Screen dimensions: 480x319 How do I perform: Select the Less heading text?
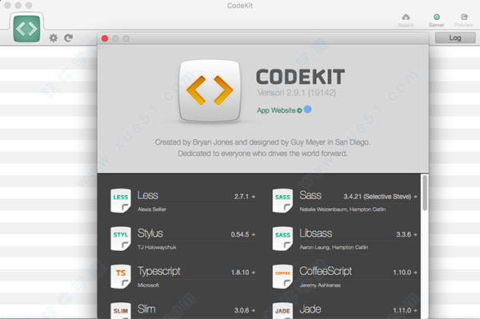148,195
